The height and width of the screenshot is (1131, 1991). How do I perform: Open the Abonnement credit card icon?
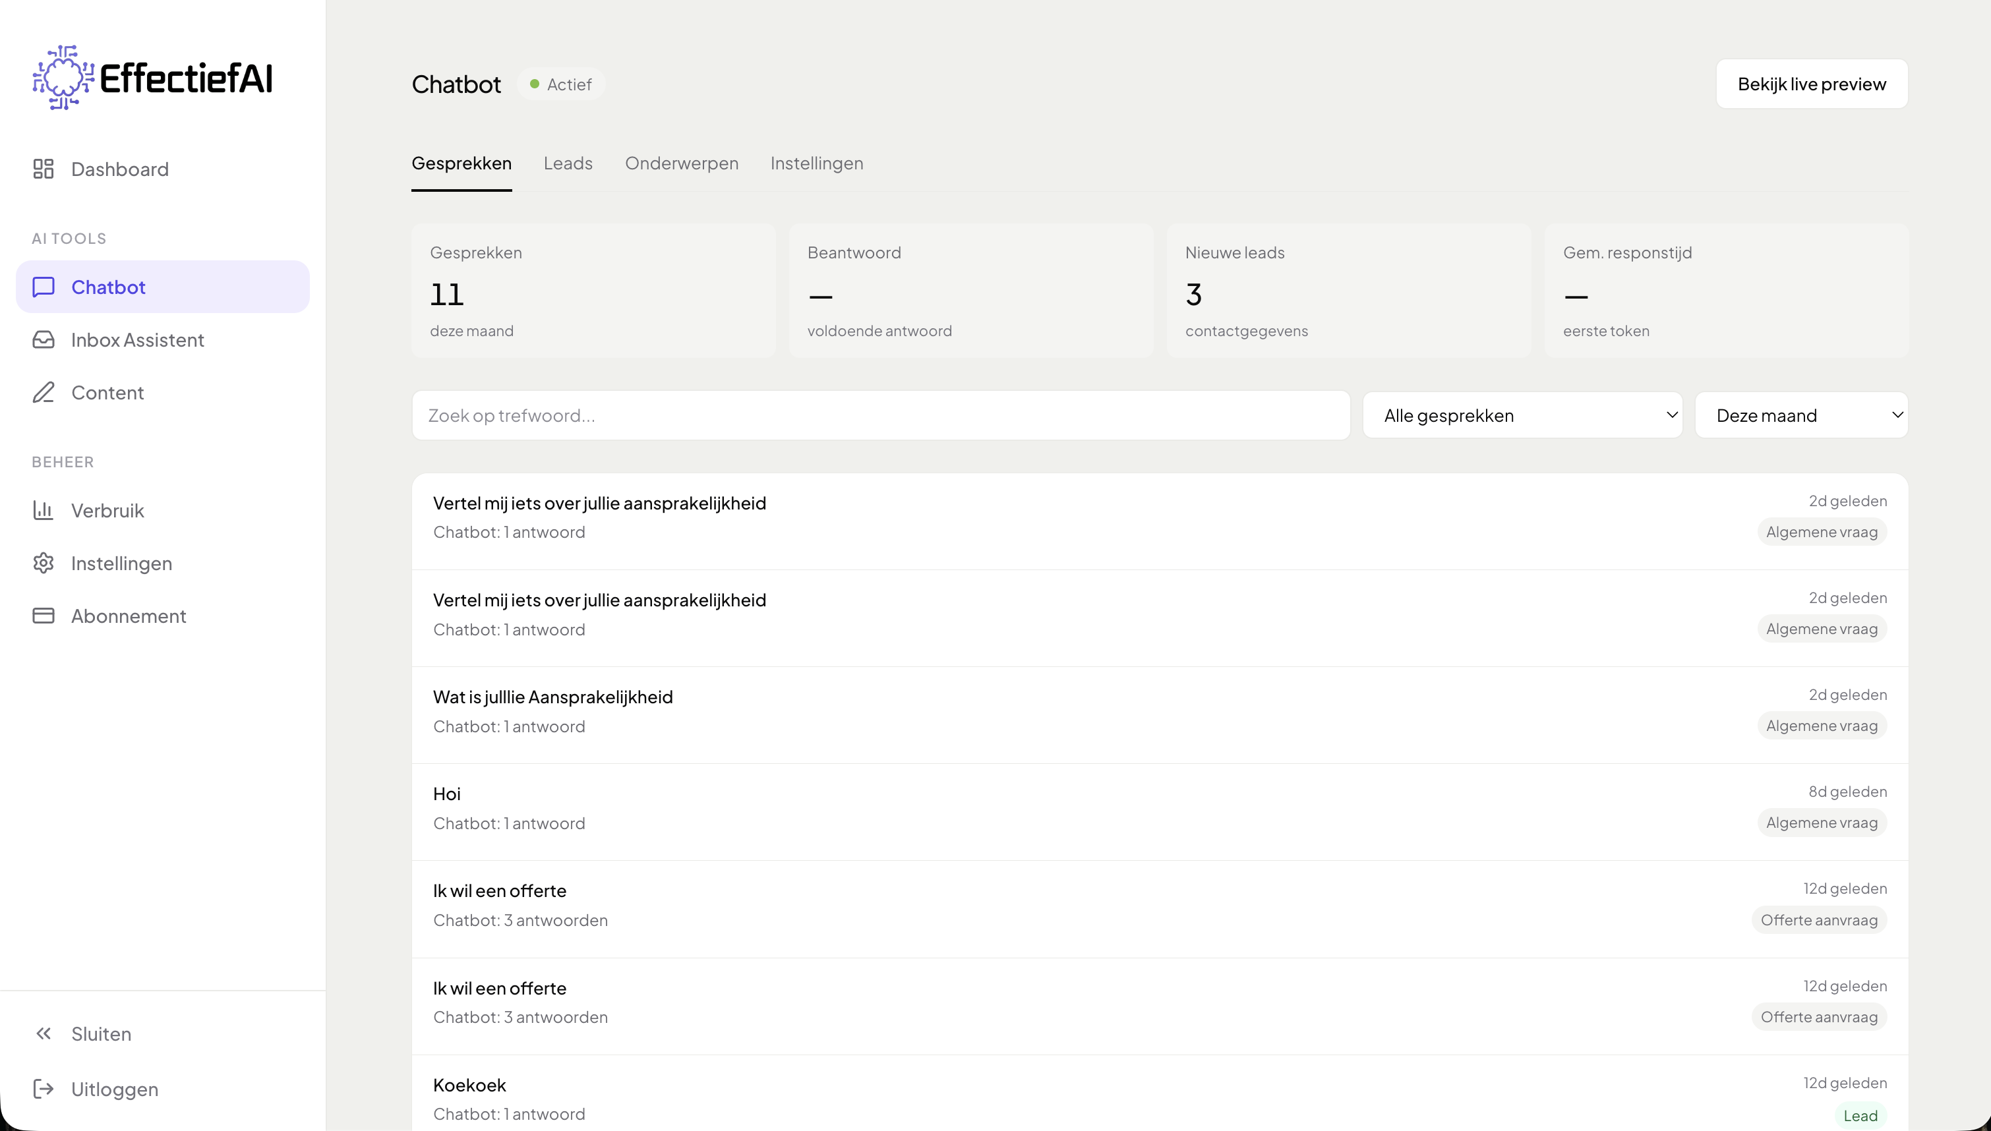[x=44, y=616]
